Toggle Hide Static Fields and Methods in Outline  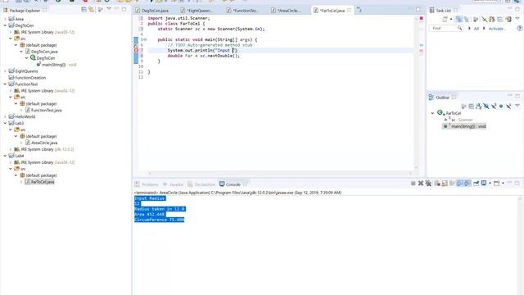494,107
